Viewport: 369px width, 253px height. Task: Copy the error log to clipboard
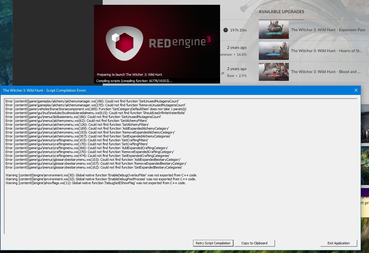(254, 243)
